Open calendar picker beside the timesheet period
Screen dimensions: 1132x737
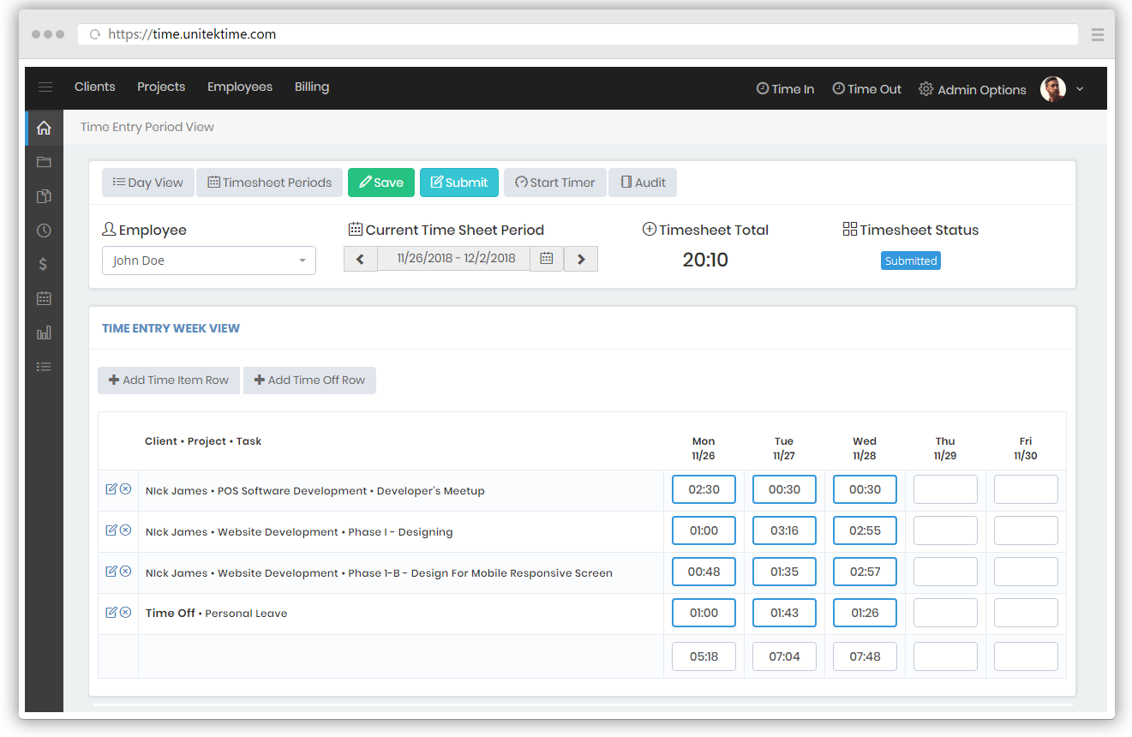pyautogui.click(x=547, y=259)
